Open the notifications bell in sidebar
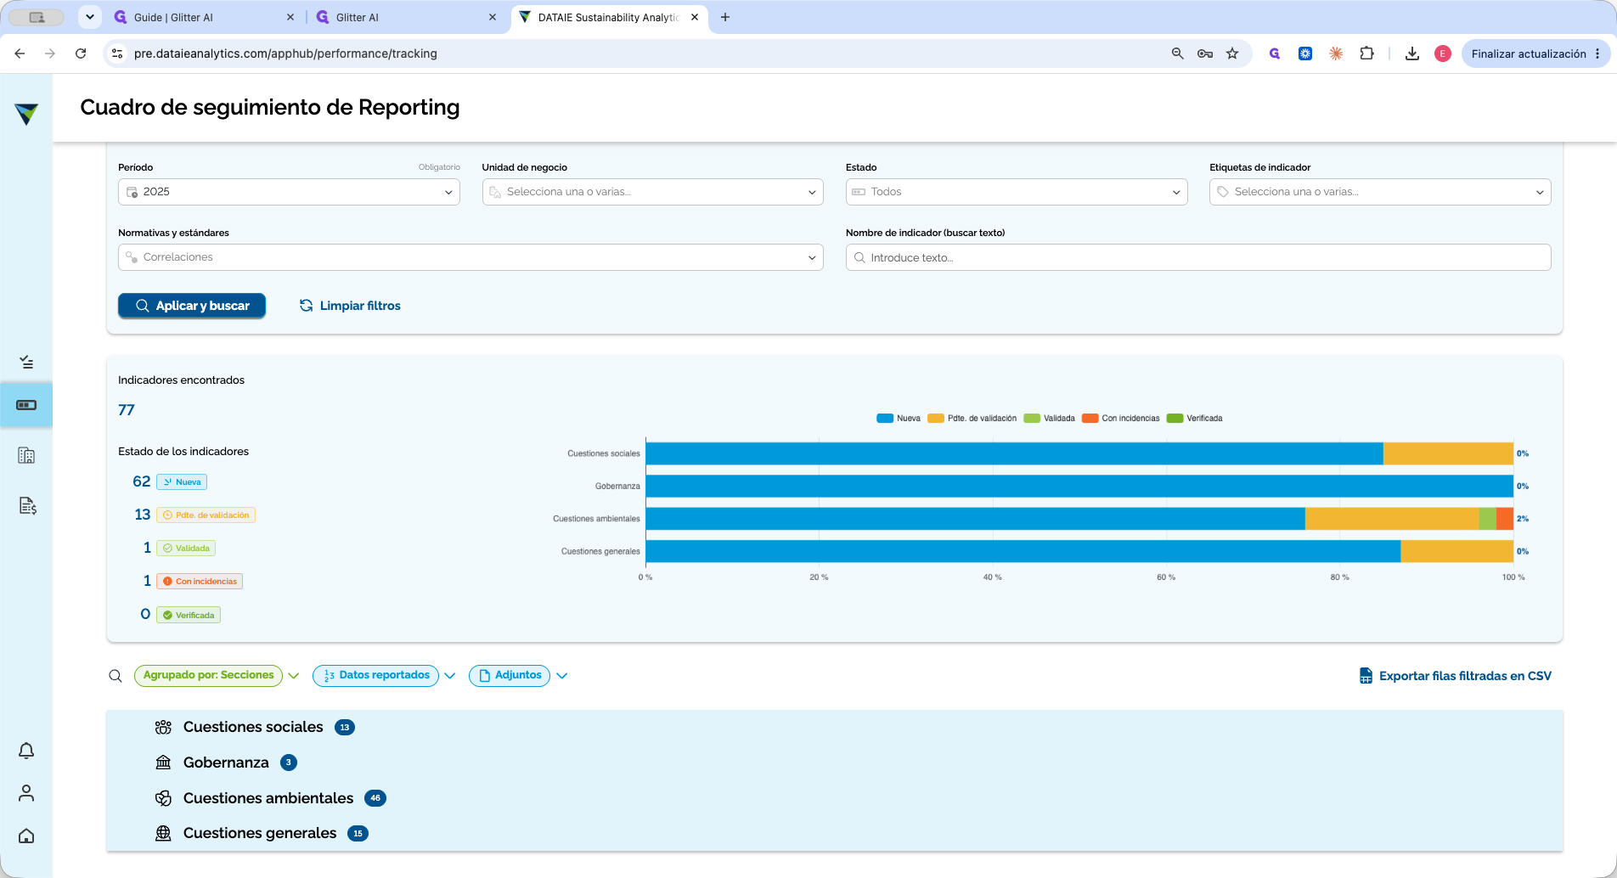Image resolution: width=1617 pixels, height=878 pixels. click(x=26, y=751)
